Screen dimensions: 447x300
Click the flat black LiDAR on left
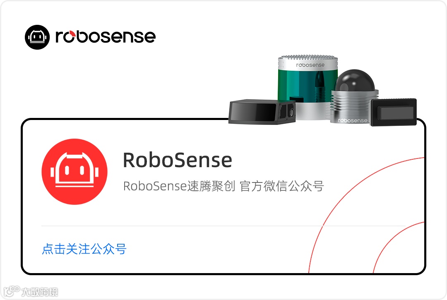(x=262, y=112)
